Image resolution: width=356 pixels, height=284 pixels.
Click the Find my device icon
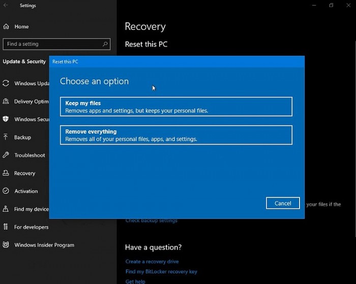point(6,209)
